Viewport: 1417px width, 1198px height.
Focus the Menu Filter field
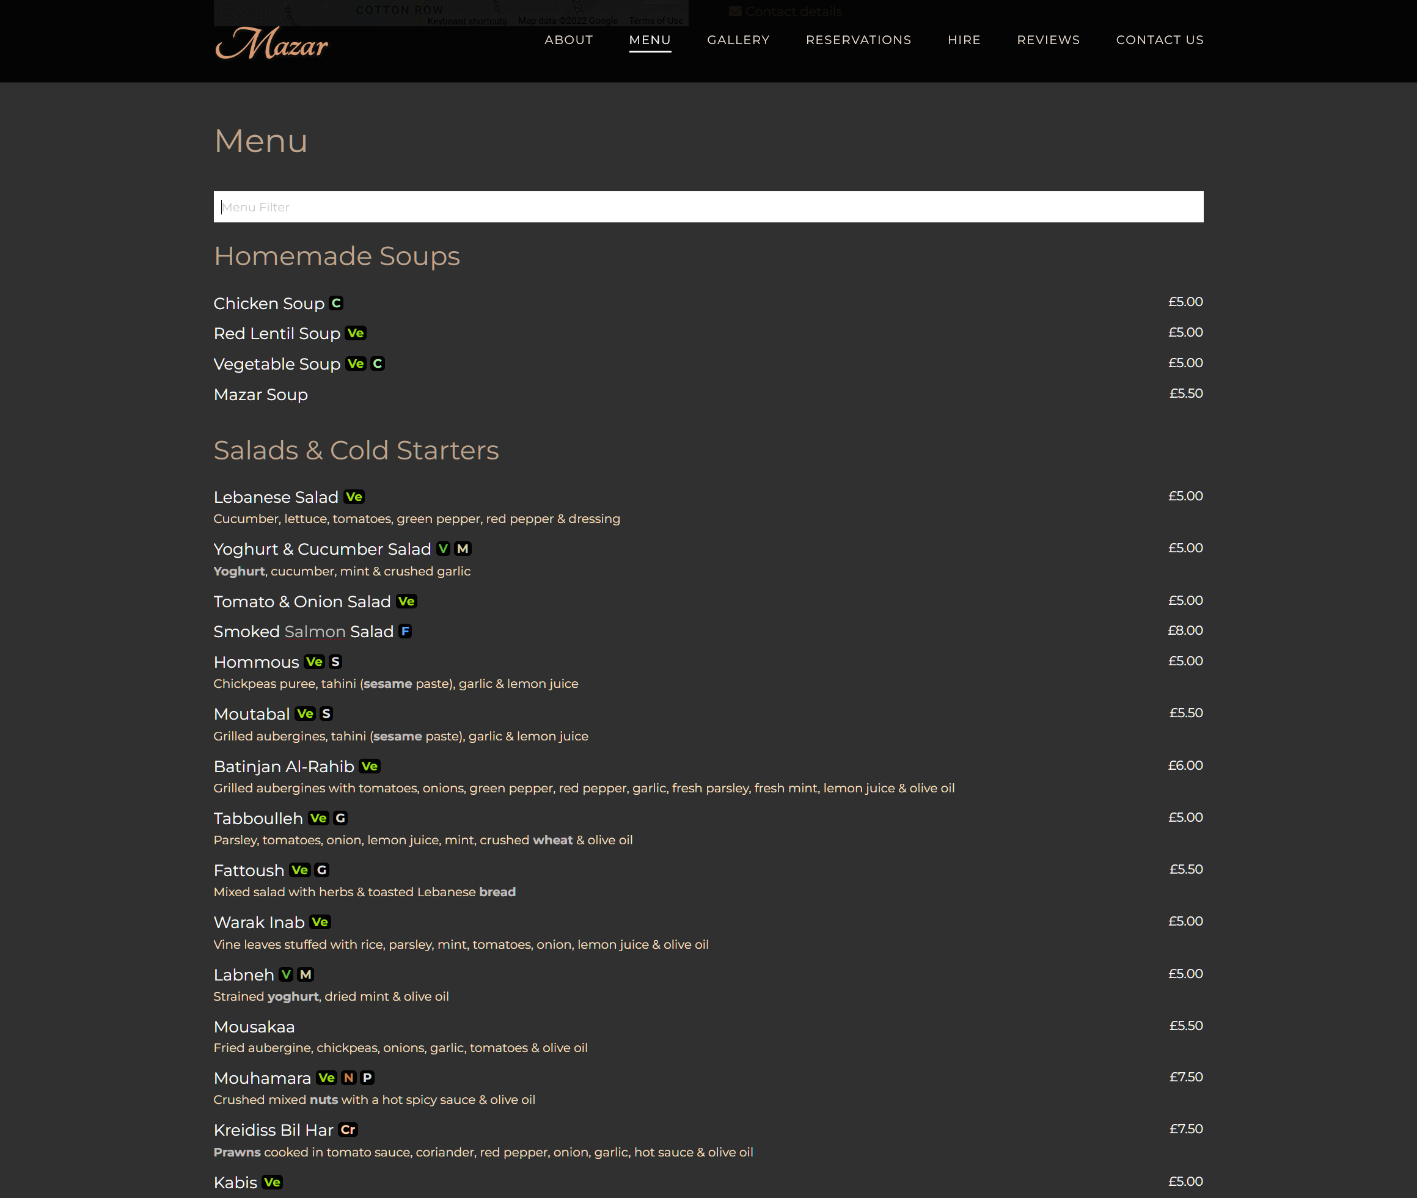(x=708, y=206)
